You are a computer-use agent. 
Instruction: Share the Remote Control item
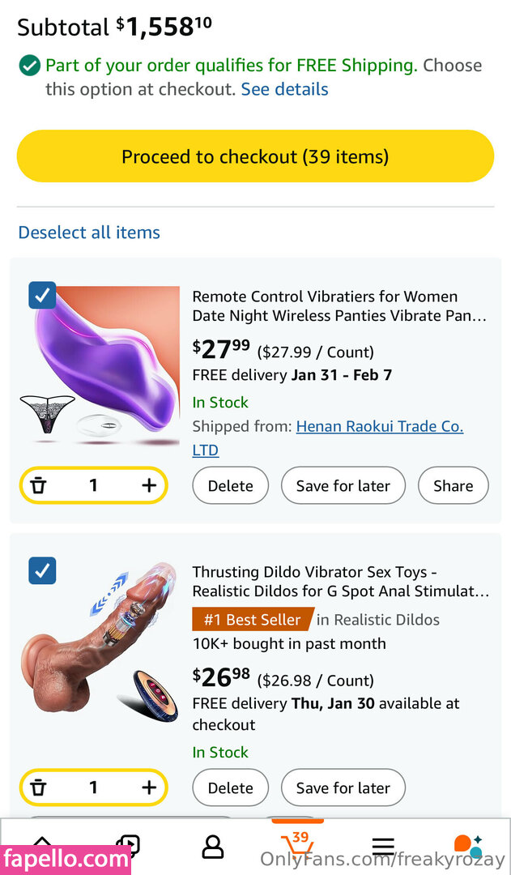453,485
